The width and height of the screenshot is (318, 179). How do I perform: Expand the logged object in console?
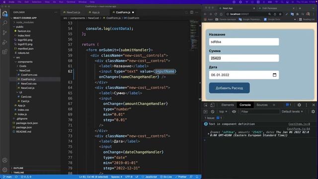coord(209,134)
